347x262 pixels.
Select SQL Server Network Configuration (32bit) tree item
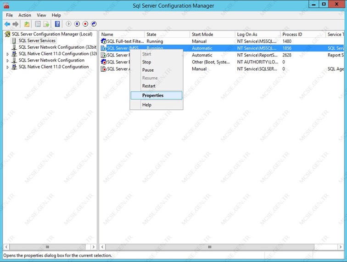coord(57,47)
